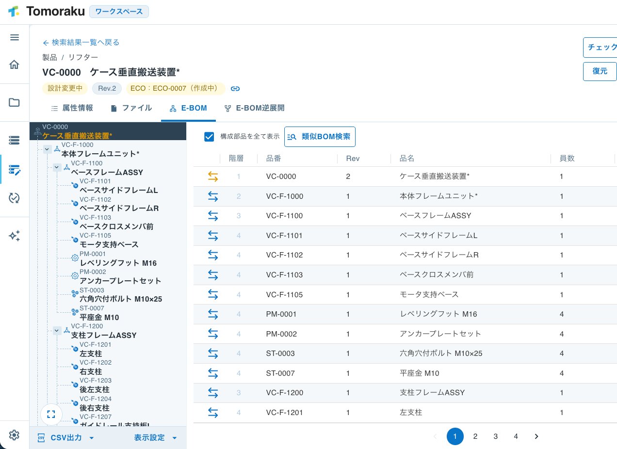
Task: Open the circular check sync sidebar icon
Action: (x=15, y=197)
